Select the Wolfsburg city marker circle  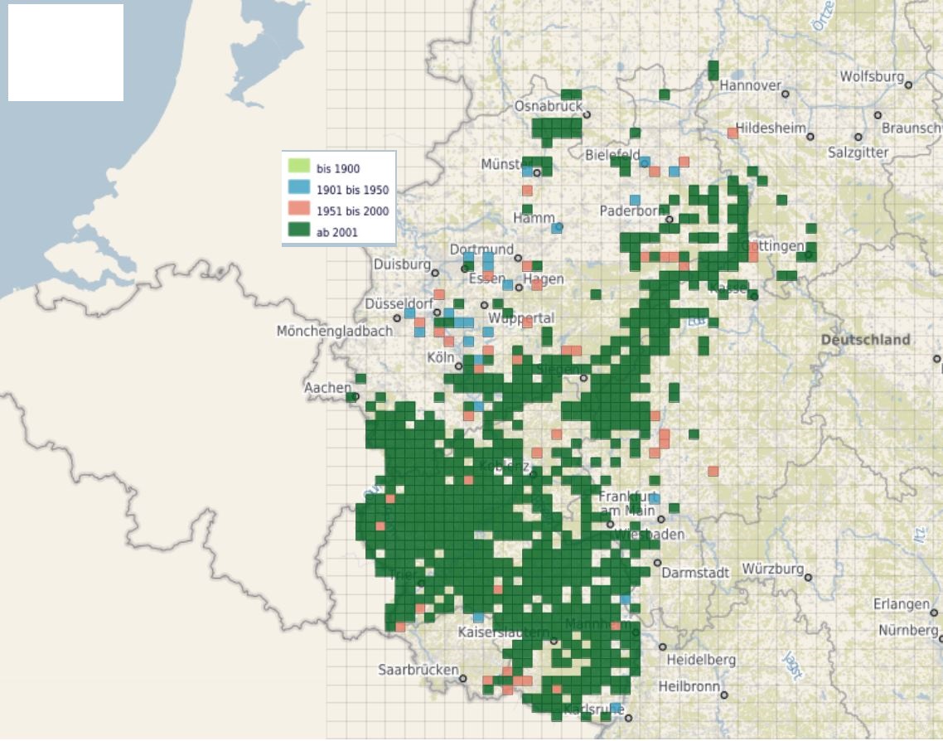point(908,85)
